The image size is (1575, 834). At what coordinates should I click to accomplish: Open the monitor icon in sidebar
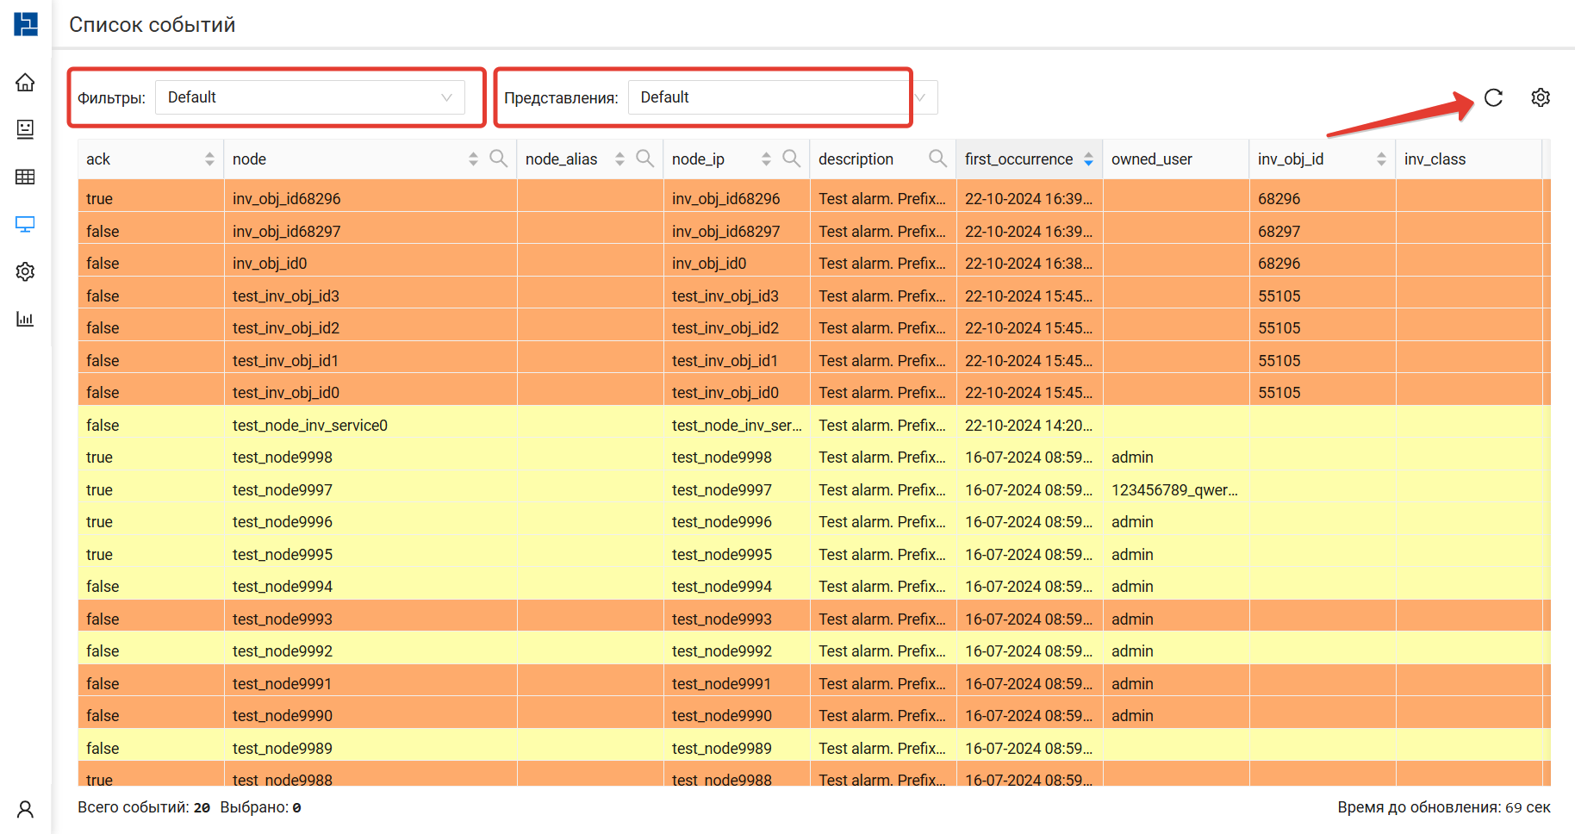tap(25, 225)
